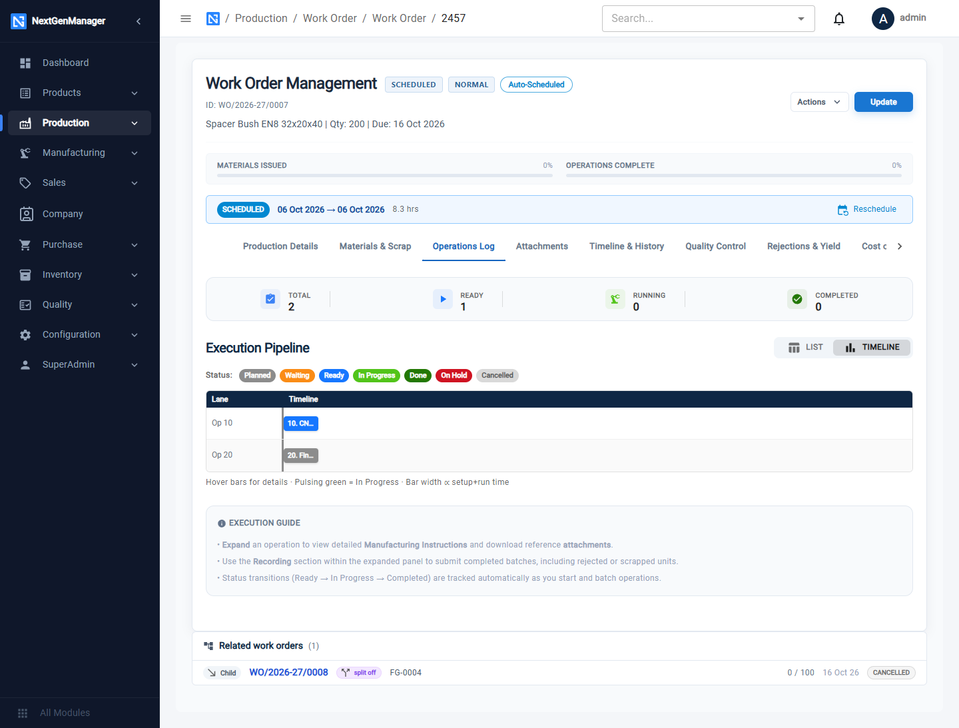Switch pipeline to List view
The height and width of the screenshot is (728, 959).
tap(806, 347)
